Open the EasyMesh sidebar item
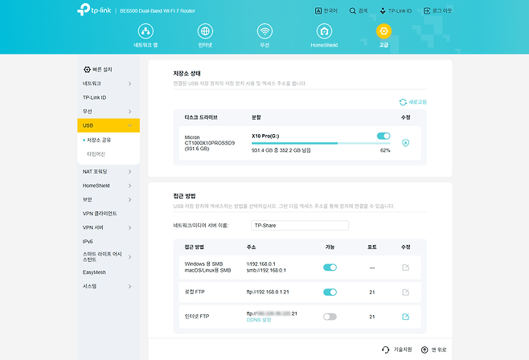529x360 pixels. click(94, 272)
